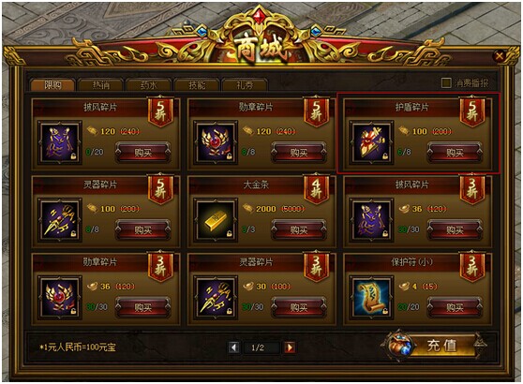Select the 保护符(小) scroll icon
The height and width of the screenshot is (384, 523).
click(x=371, y=297)
